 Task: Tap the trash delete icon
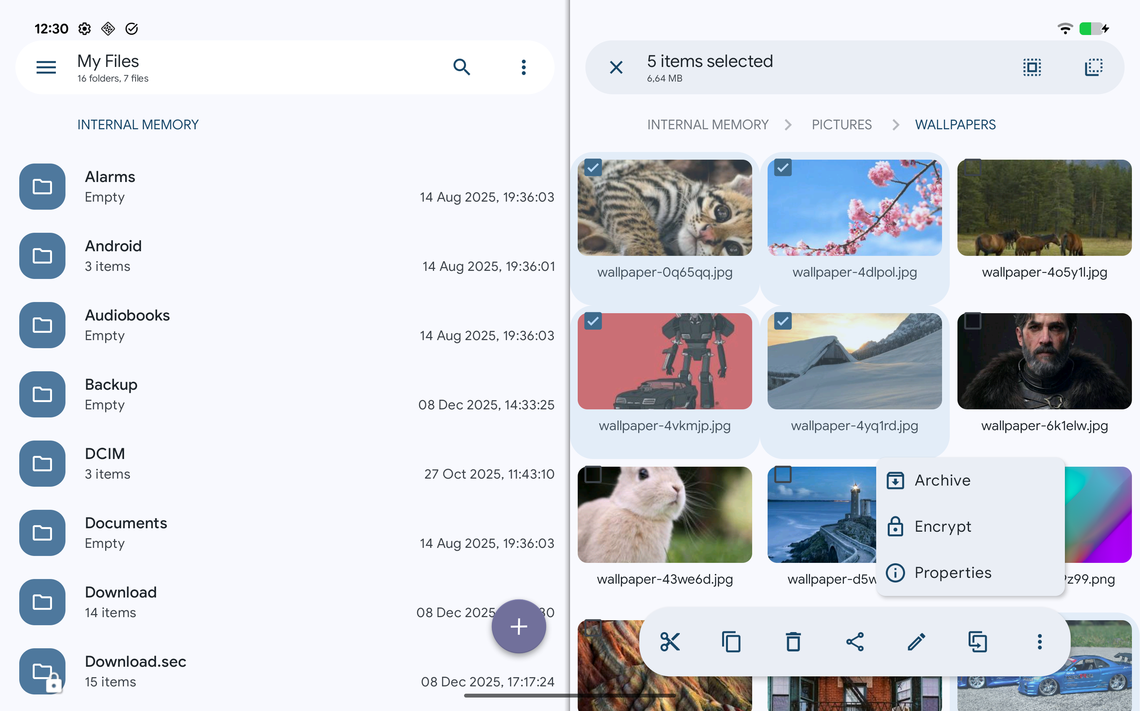tap(793, 641)
